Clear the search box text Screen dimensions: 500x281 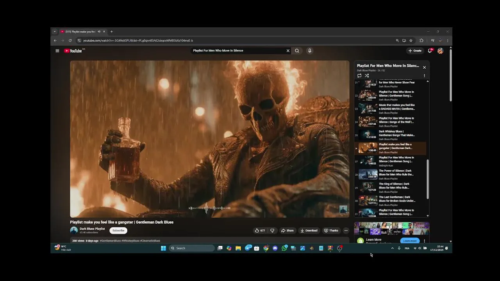288,51
